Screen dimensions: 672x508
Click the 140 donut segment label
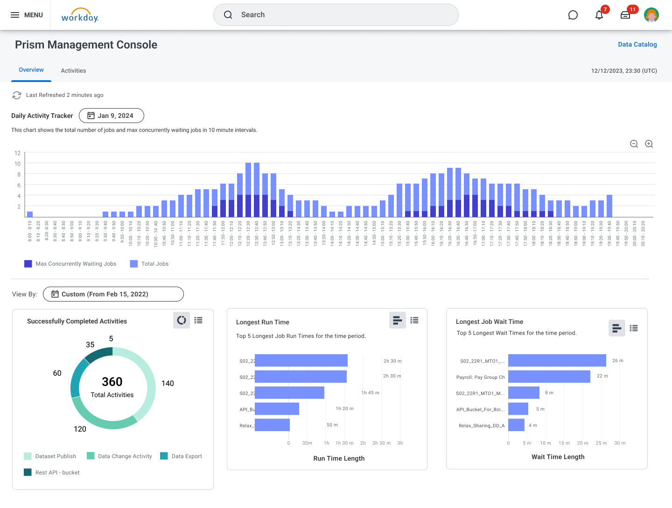coord(168,384)
